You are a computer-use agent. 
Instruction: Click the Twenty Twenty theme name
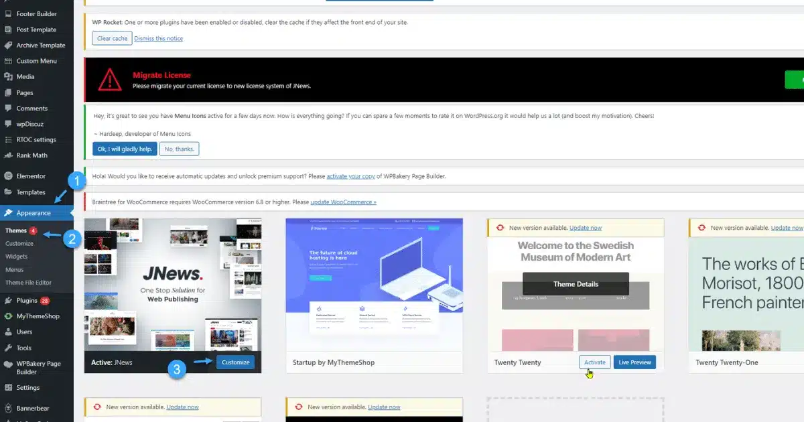[517, 362]
